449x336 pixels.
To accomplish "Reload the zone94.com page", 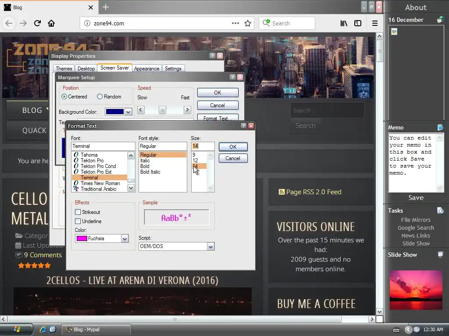I will tap(37, 23).
